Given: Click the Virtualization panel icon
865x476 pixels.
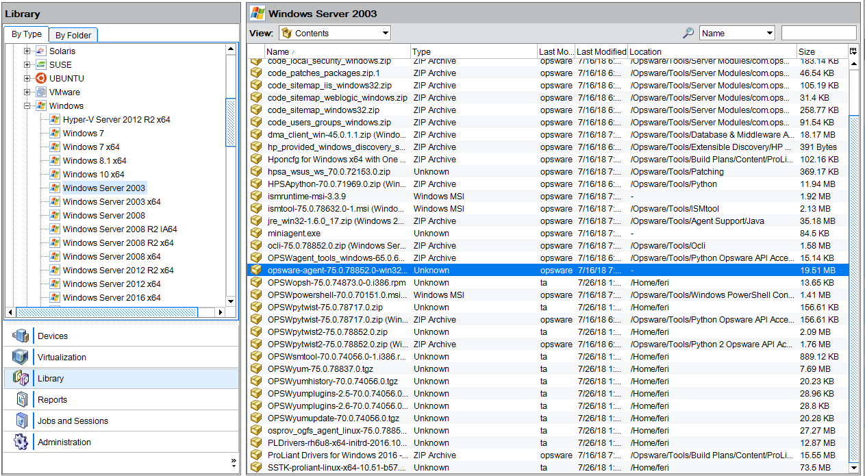Looking at the screenshot, I should [x=21, y=357].
